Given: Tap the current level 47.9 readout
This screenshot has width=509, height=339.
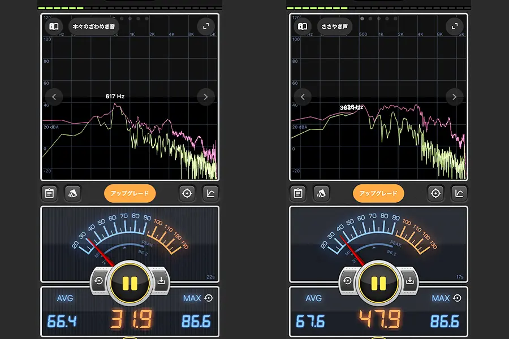Looking at the screenshot, I should tap(380, 319).
